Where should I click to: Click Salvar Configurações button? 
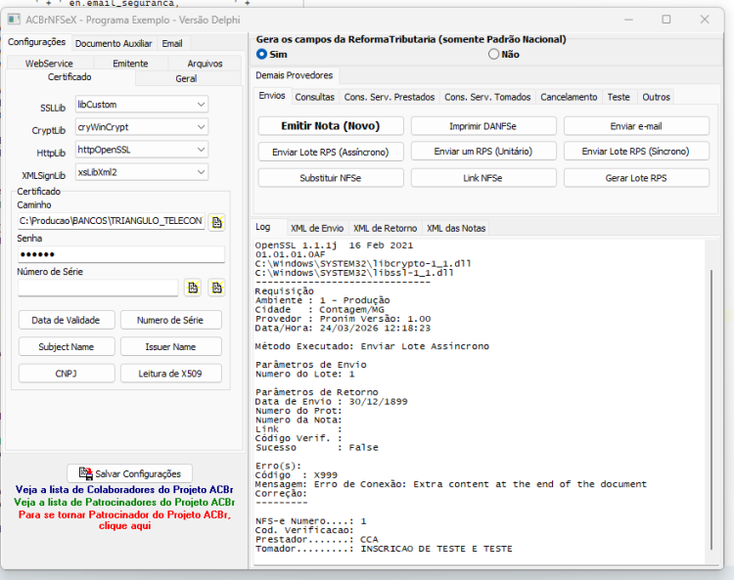(x=129, y=473)
